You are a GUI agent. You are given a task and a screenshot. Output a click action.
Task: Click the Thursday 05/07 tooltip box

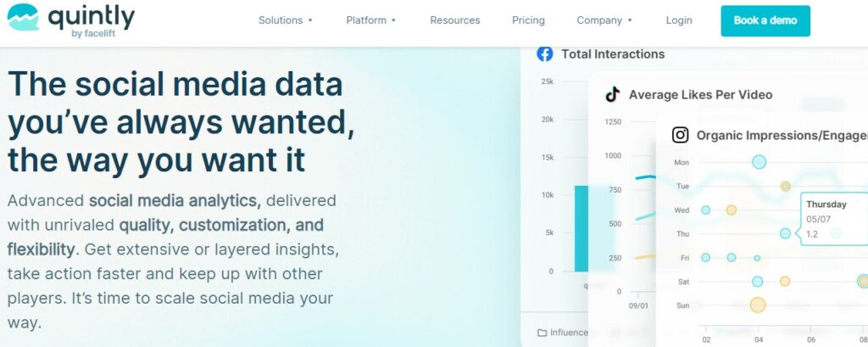(x=833, y=219)
